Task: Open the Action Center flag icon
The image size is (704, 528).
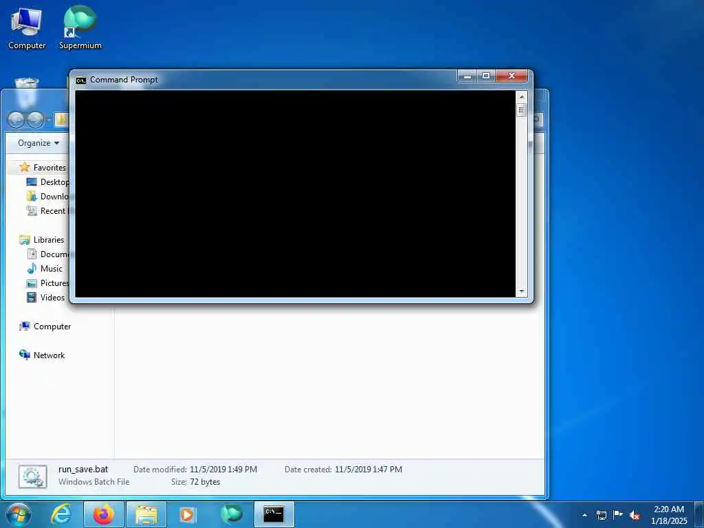Action: [x=618, y=514]
